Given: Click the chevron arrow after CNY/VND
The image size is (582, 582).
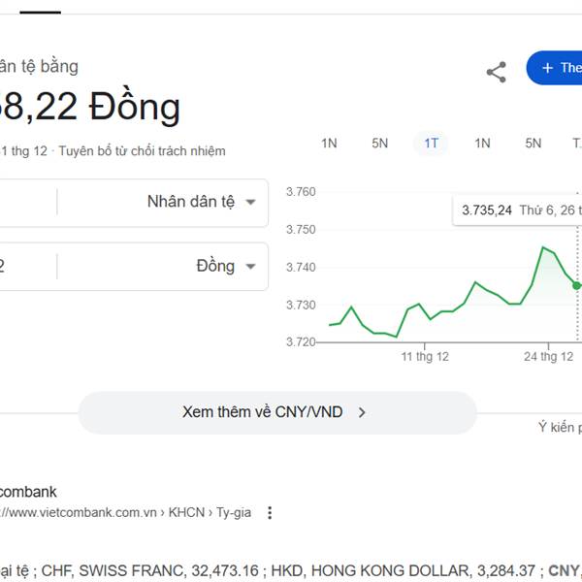Looking at the screenshot, I should pyautogui.click(x=362, y=412).
